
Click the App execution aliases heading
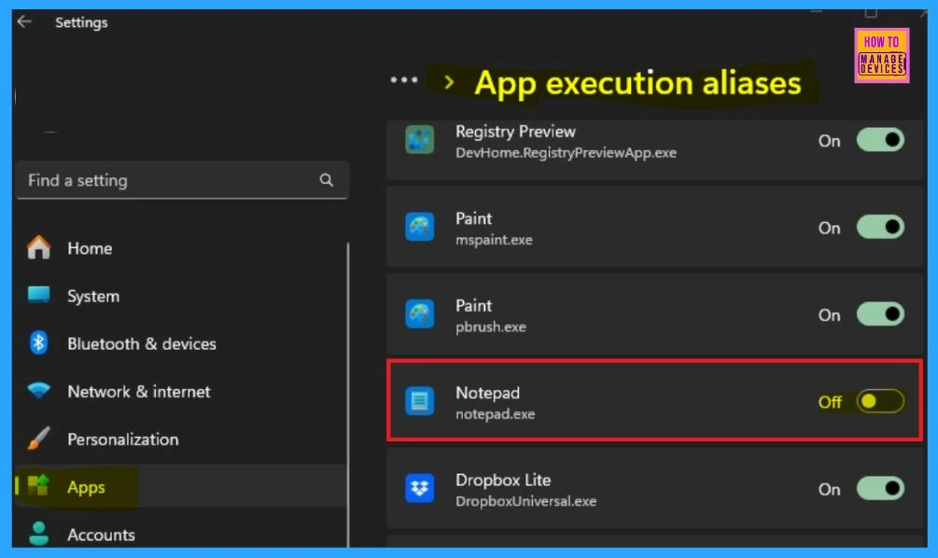click(637, 82)
